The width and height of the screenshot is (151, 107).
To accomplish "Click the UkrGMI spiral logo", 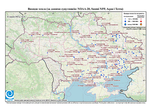I will [10, 95].
